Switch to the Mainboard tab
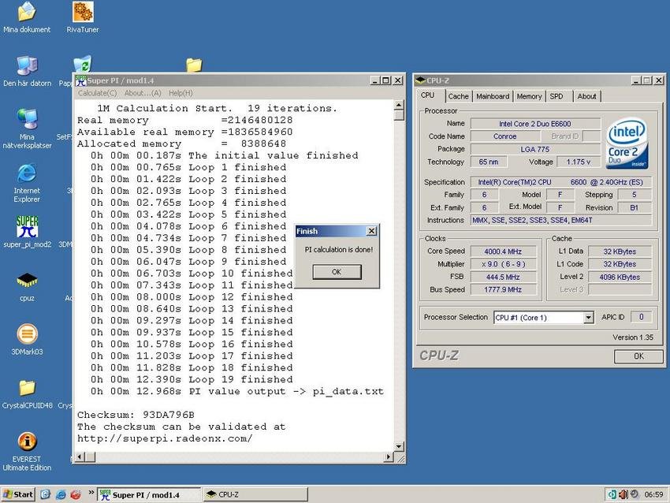This screenshot has height=503, width=670. tap(493, 96)
